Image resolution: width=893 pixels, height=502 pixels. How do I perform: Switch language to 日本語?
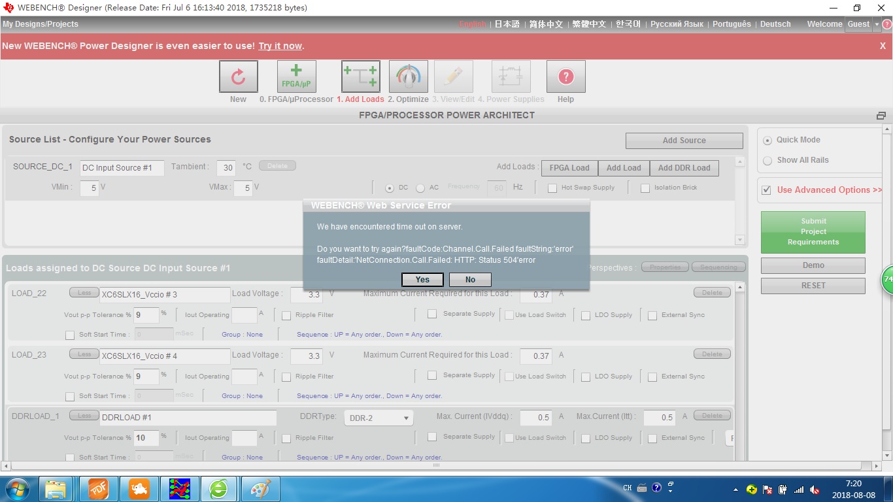pyautogui.click(x=507, y=24)
